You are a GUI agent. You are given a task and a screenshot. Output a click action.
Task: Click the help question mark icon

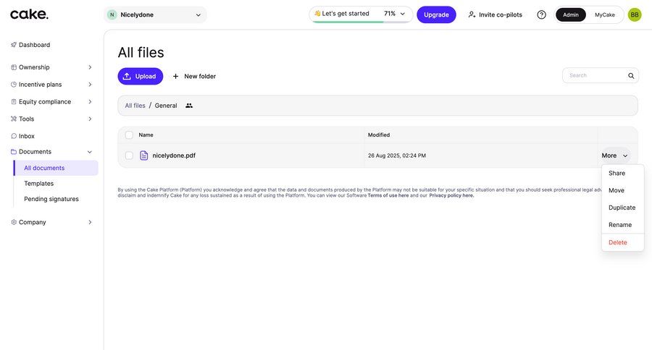pyautogui.click(x=541, y=14)
